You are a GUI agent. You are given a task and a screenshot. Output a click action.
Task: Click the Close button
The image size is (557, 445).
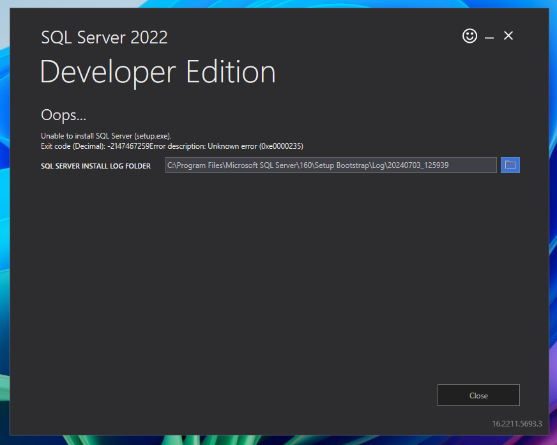coord(478,395)
